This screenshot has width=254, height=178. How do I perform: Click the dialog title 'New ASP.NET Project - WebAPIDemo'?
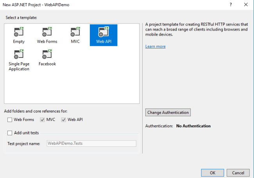click(36, 5)
